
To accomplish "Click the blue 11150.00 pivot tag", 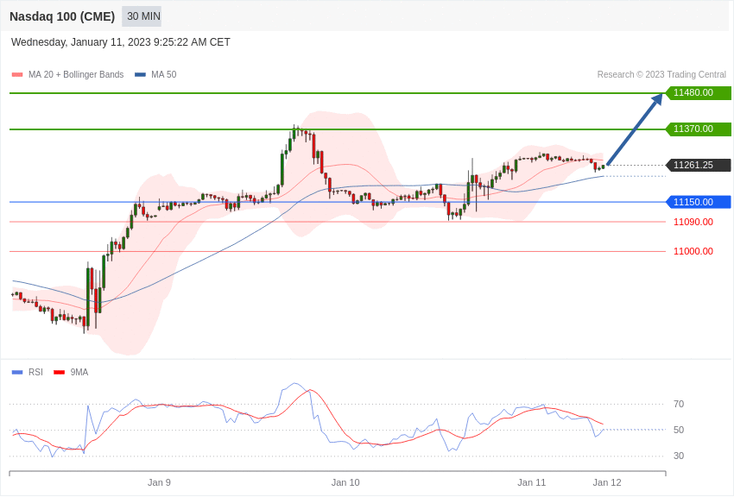I will [698, 202].
